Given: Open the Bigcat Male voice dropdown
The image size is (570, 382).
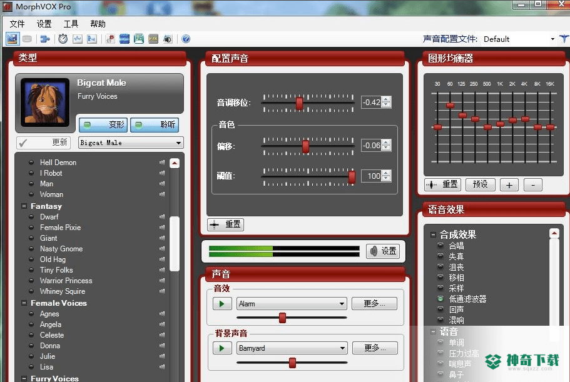Looking at the screenshot, I should pos(131,143).
